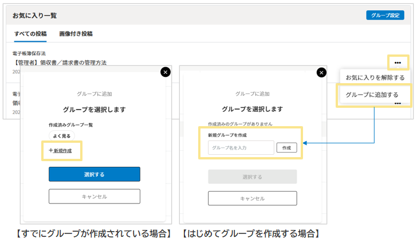Choose お気に入りを解除する from the popup menu
The height and width of the screenshot is (242, 417).
click(x=375, y=77)
